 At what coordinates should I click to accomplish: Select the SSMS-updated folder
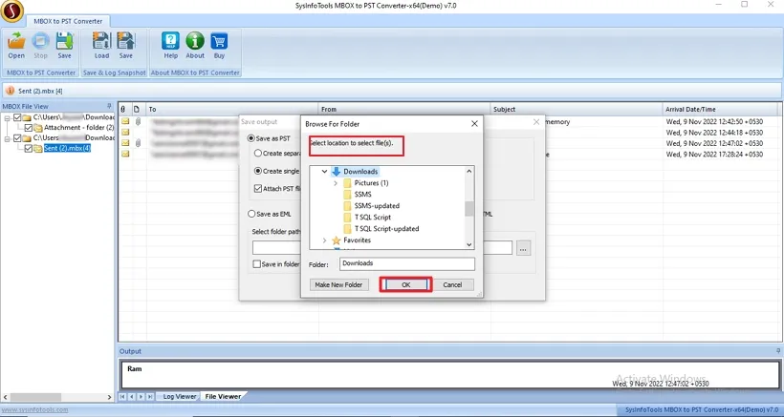[x=377, y=205]
